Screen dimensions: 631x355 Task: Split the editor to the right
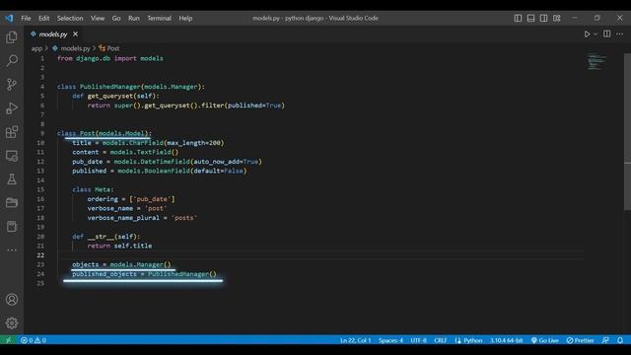[x=607, y=34]
